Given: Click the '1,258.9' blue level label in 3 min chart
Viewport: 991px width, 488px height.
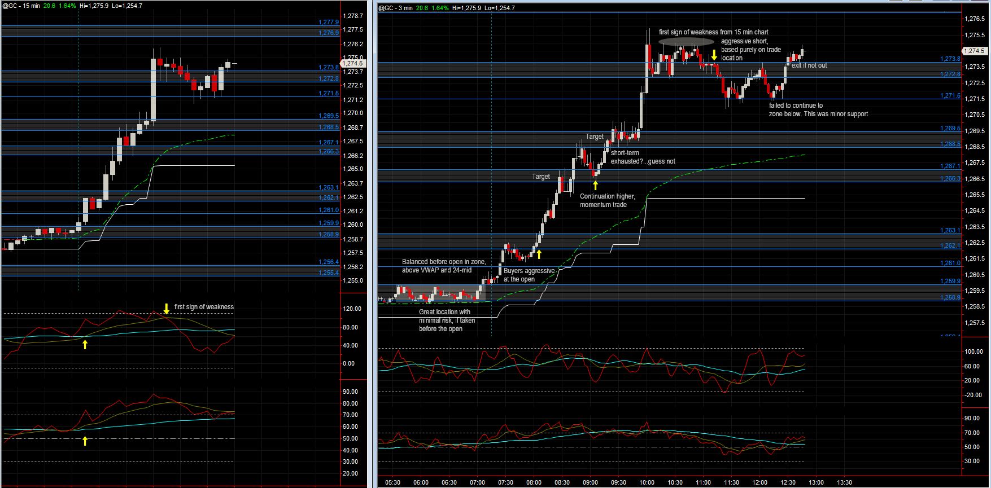Looking at the screenshot, I should point(950,297).
